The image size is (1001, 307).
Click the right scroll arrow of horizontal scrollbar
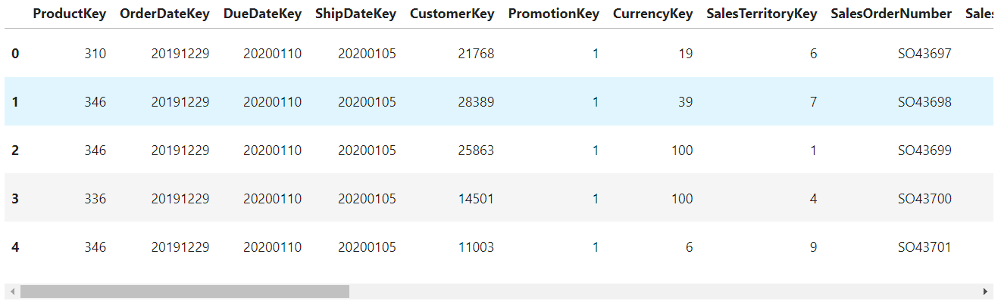click(985, 291)
